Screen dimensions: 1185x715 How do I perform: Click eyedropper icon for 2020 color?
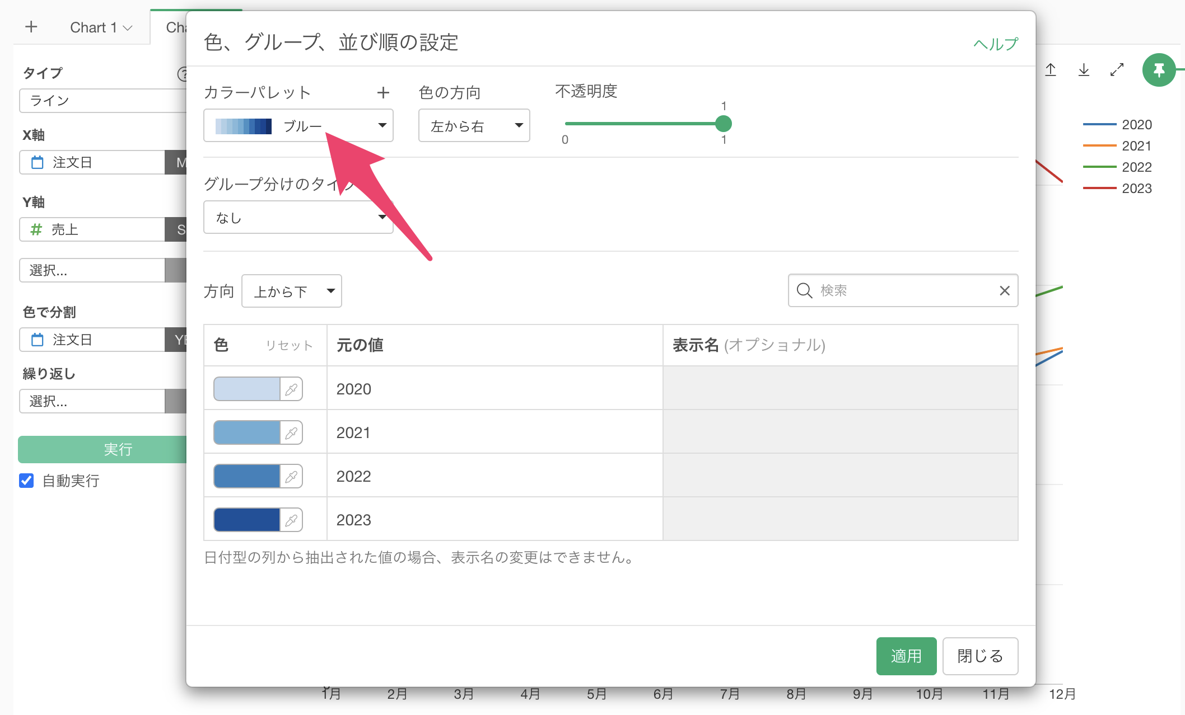point(291,389)
